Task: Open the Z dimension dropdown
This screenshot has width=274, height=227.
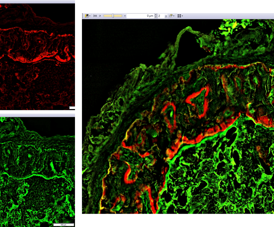Action: pos(166,16)
